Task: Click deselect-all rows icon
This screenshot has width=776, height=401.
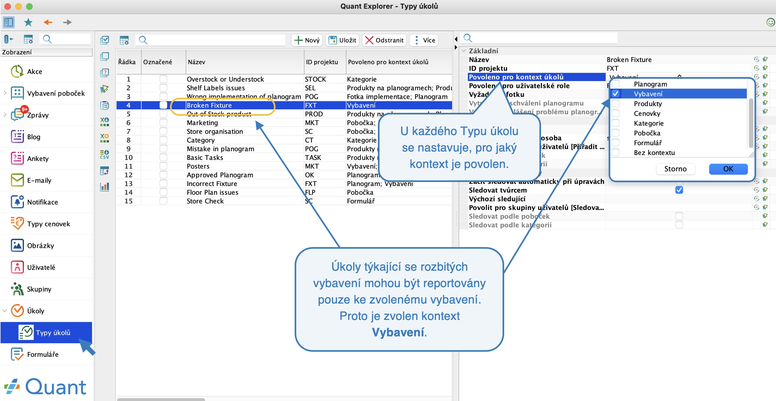Action: pyautogui.click(x=104, y=56)
